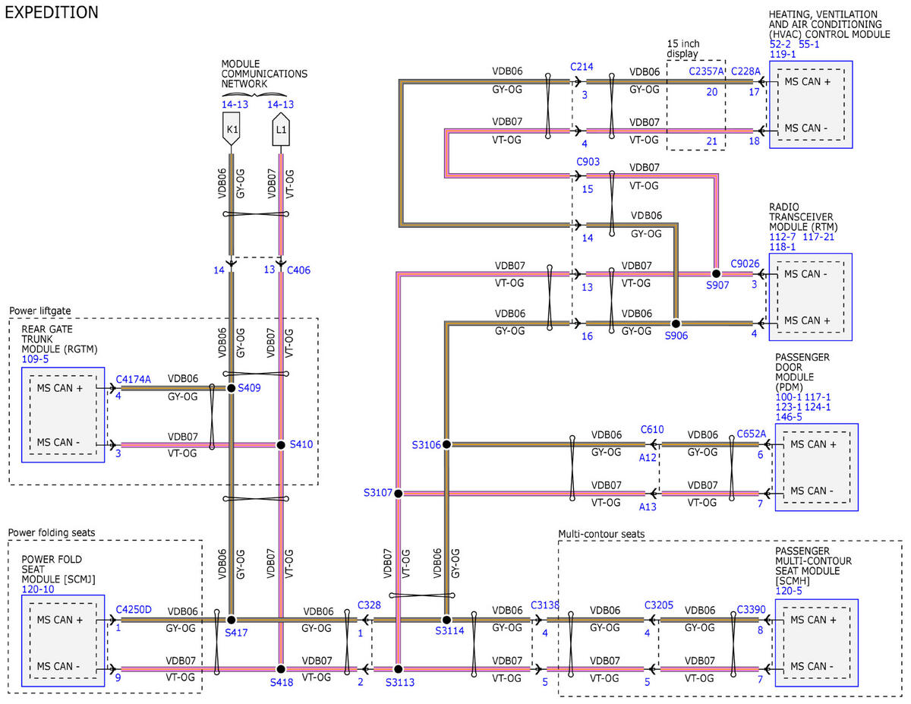
Task: Click the '15 inch display' label
Action: click(683, 49)
